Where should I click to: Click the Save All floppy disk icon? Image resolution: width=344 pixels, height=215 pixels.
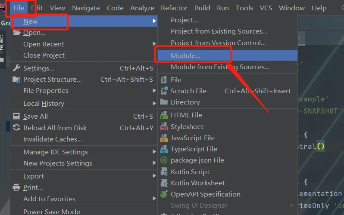click(16, 117)
